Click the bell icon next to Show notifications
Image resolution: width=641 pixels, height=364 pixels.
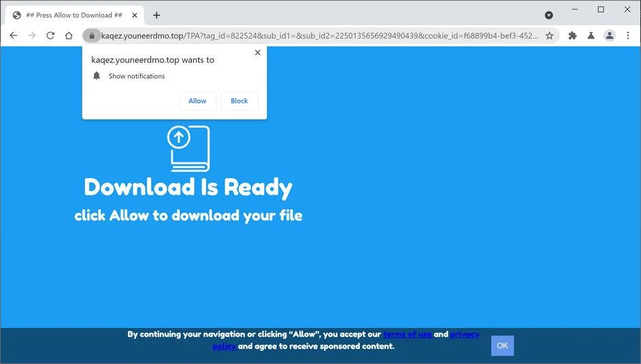pos(97,76)
